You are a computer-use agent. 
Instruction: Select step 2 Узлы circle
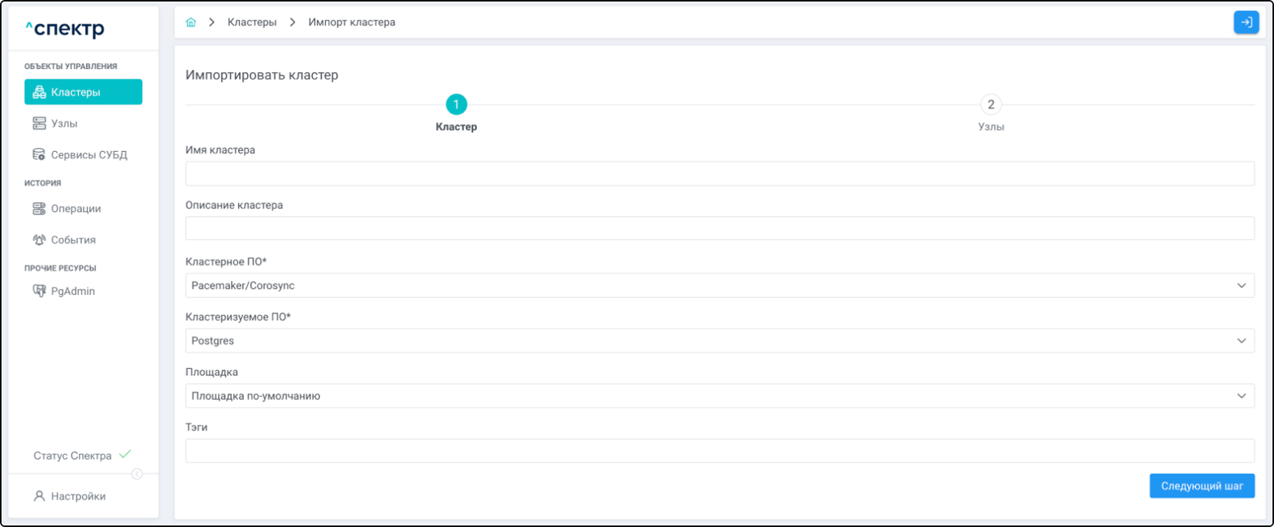pyautogui.click(x=991, y=104)
